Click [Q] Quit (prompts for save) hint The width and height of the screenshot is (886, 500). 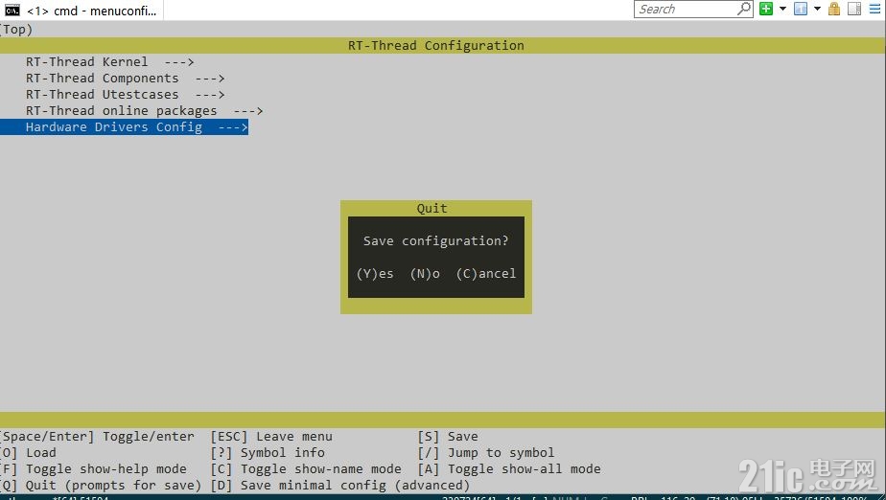101,486
